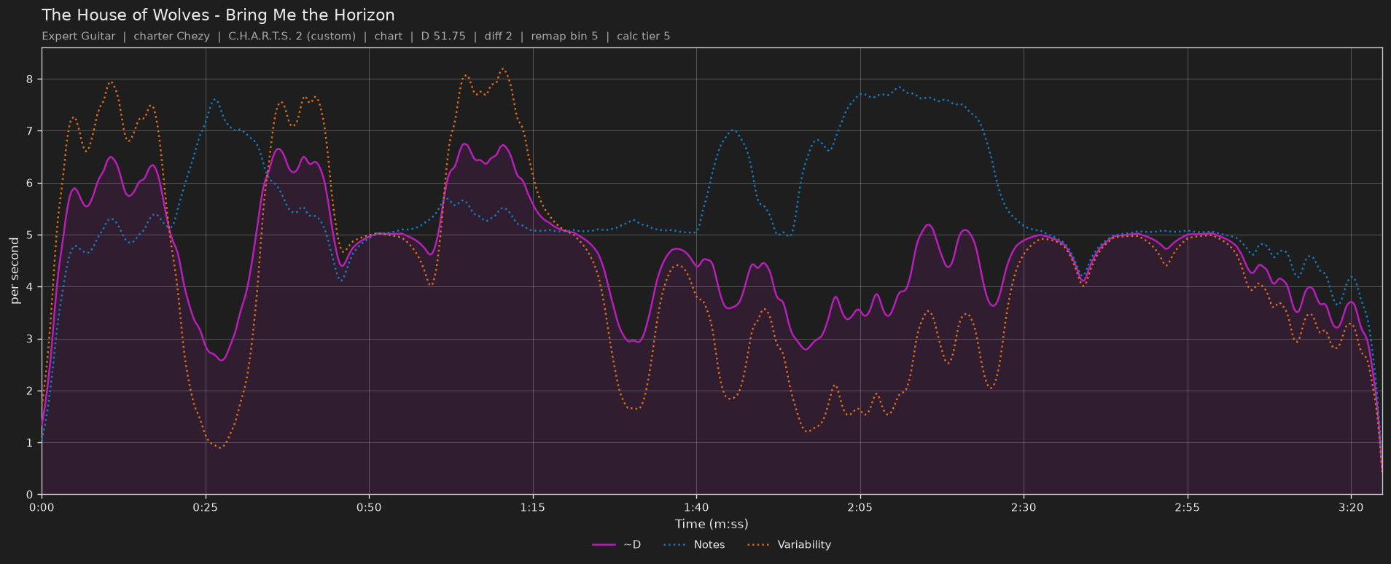Click the 'D 51.75' subtitle value
Viewport: 1391px width, 564px height.
point(443,36)
